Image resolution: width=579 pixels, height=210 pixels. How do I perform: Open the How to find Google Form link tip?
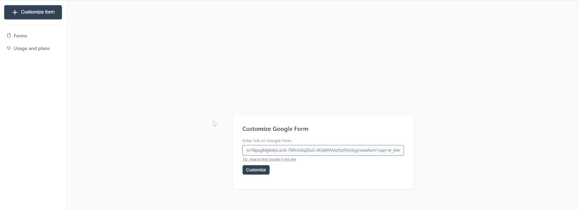269,159
